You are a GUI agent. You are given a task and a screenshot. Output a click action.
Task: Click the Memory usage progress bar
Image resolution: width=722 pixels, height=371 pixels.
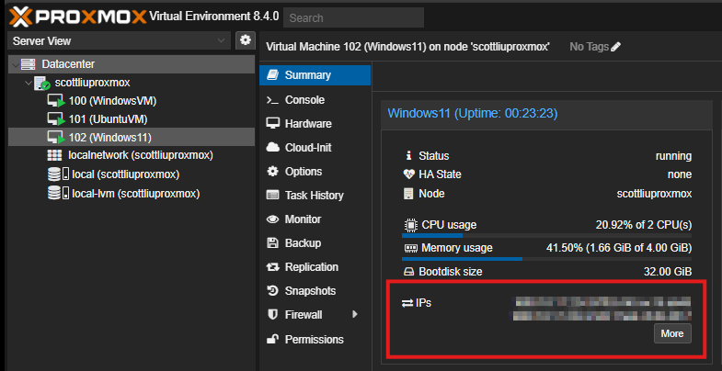pos(546,259)
